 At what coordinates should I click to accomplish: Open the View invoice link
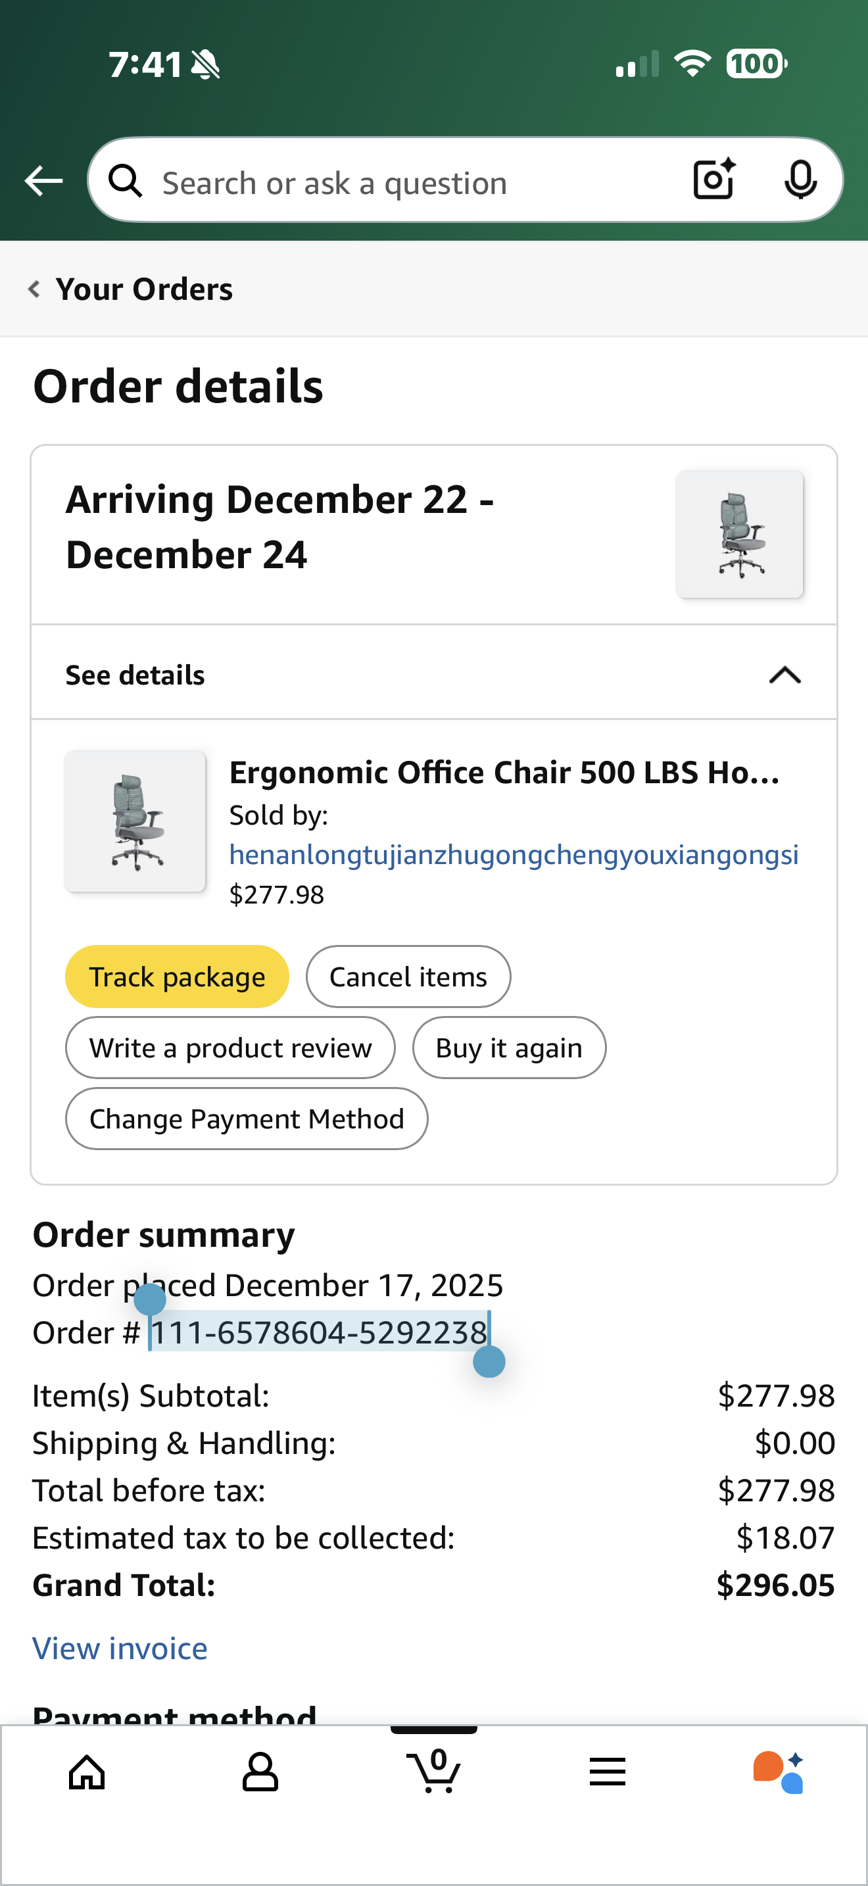[120, 1648]
